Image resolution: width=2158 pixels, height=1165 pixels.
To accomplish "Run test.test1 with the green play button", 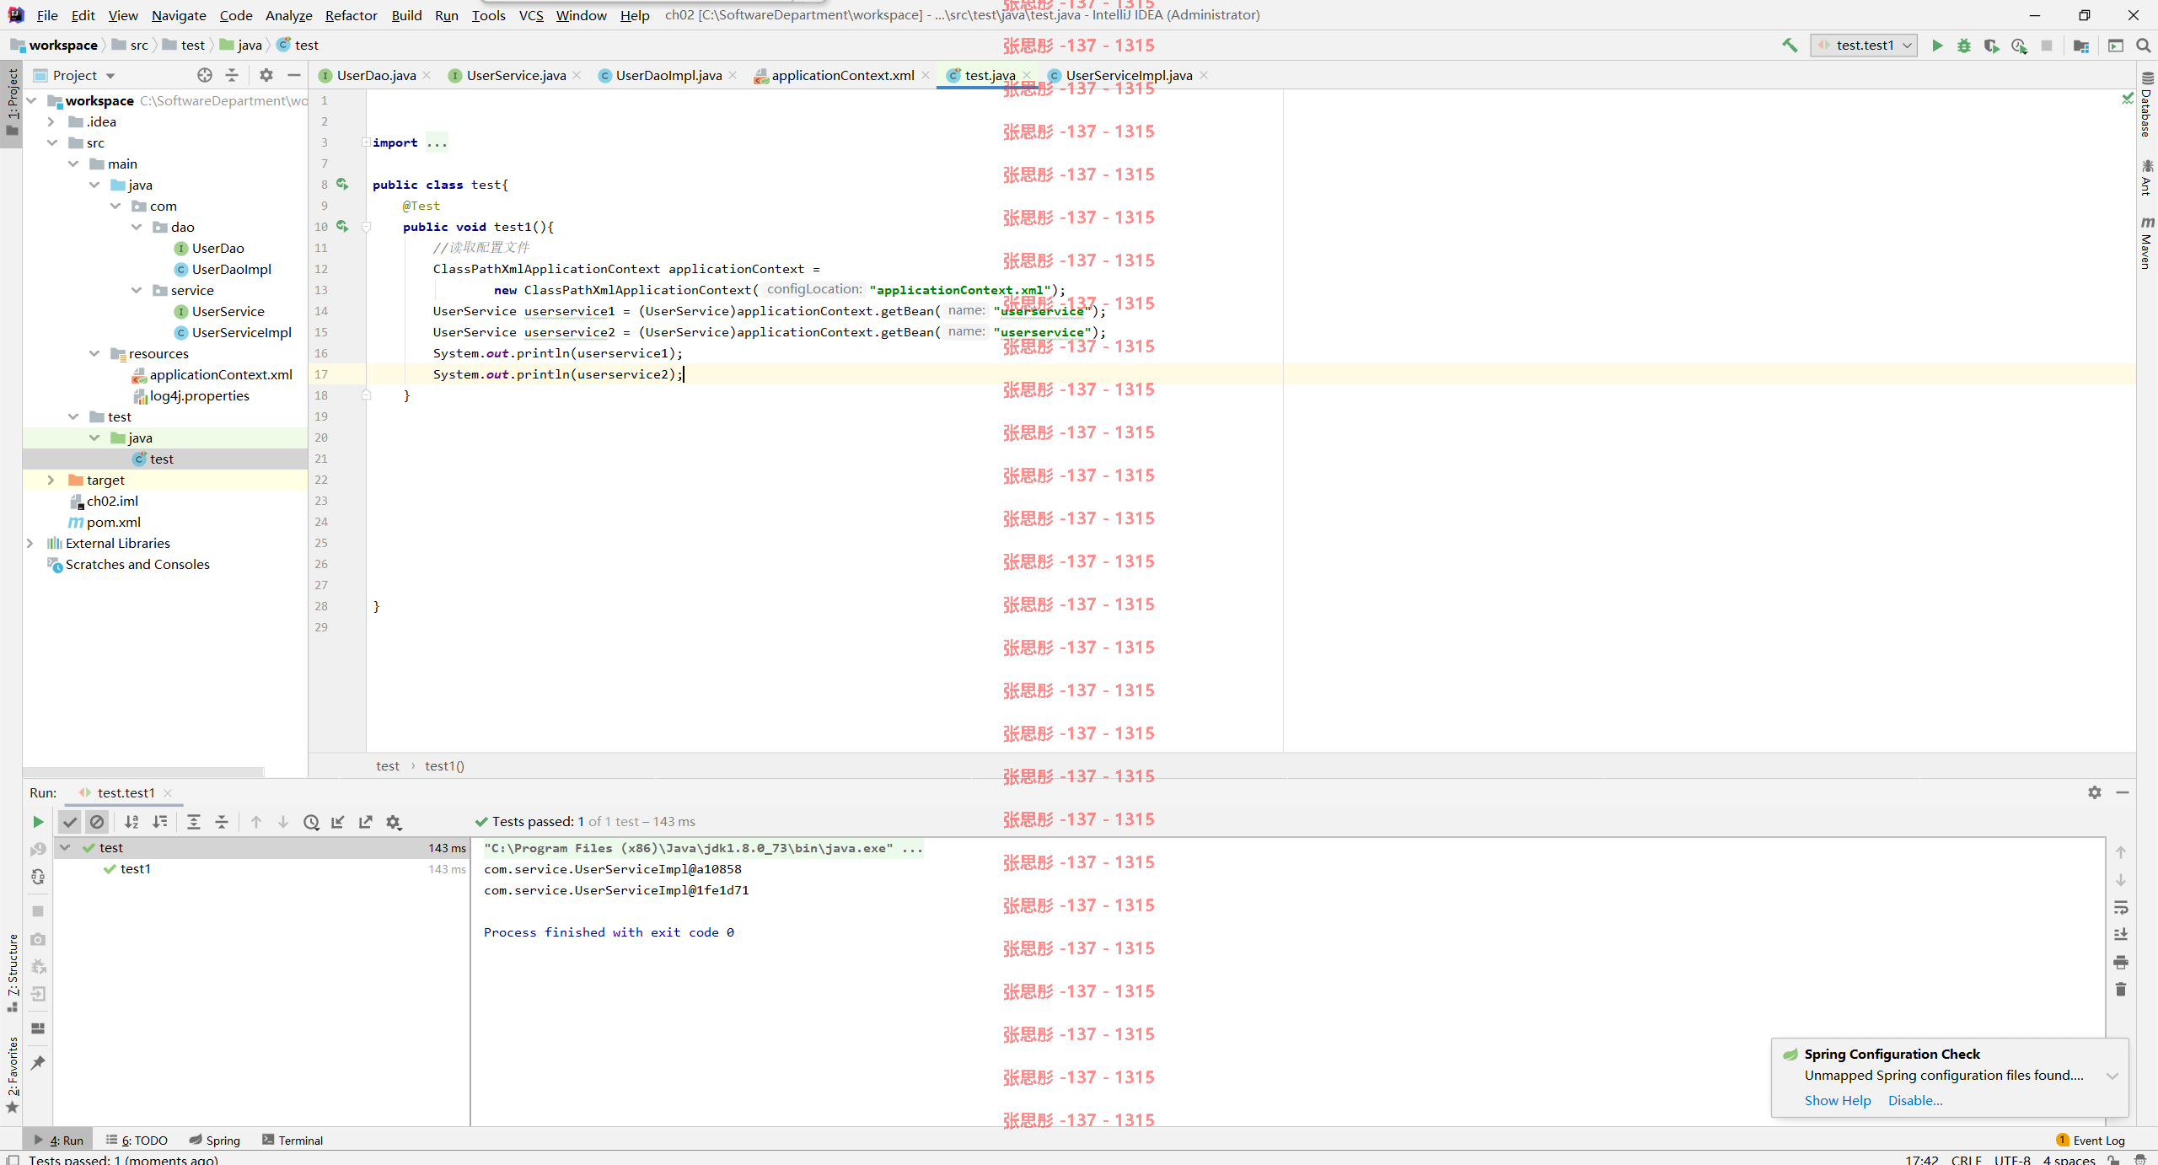I will (1937, 46).
